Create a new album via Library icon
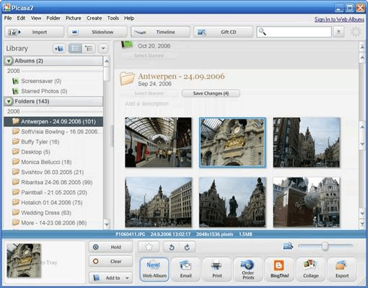This screenshot has height=288, width=368. (58, 48)
